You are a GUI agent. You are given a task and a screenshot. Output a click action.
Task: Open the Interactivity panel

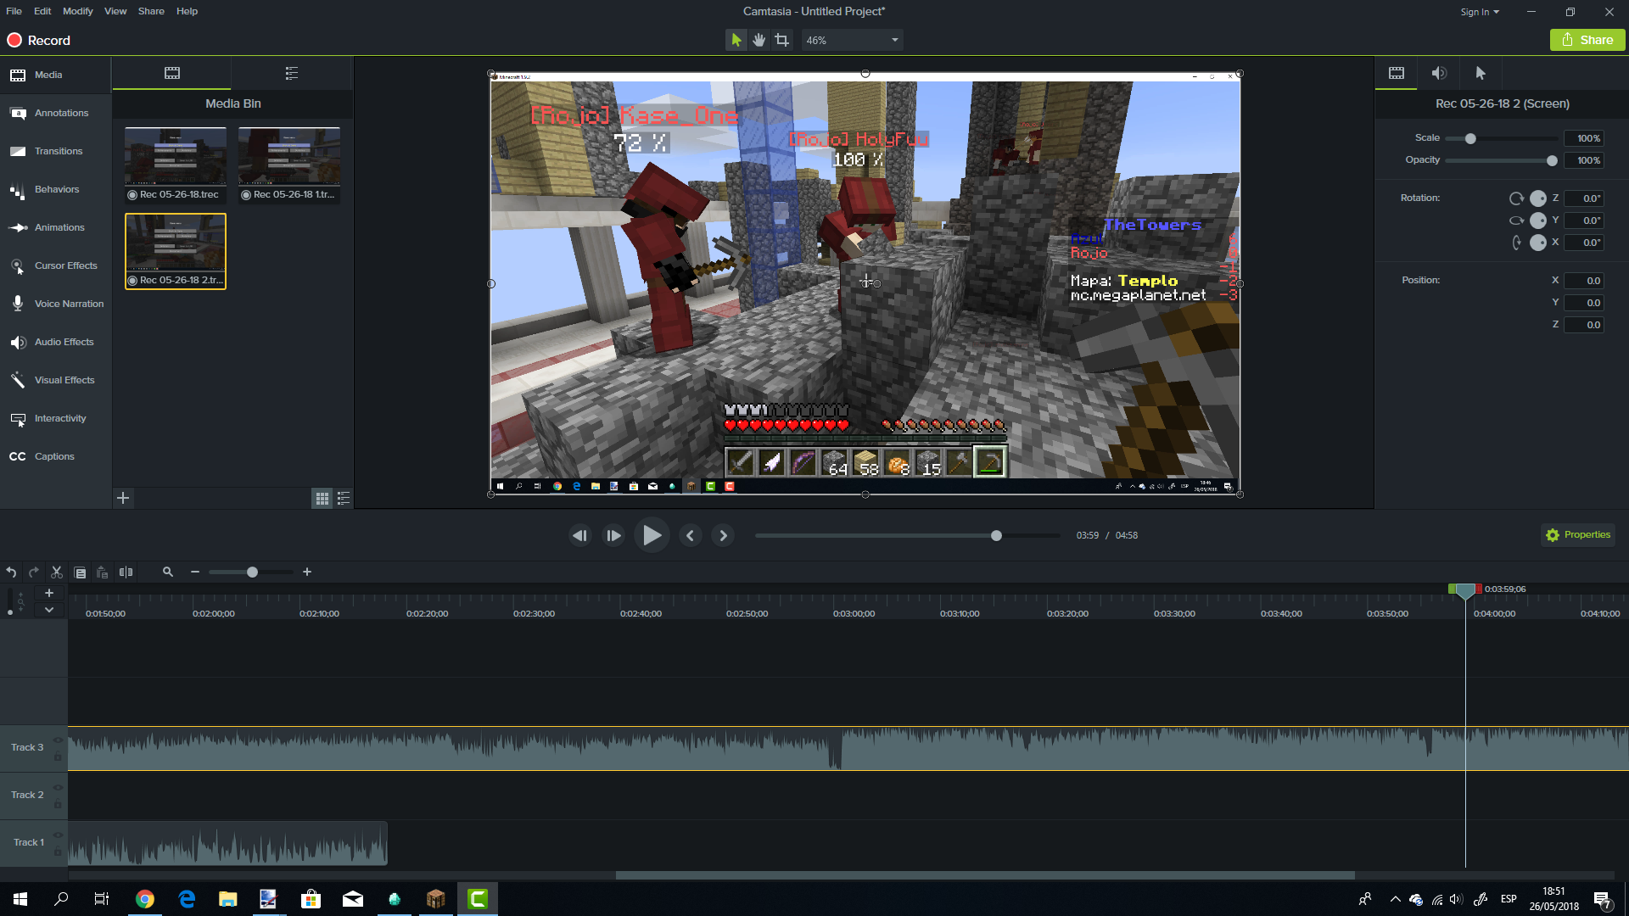click(x=55, y=418)
